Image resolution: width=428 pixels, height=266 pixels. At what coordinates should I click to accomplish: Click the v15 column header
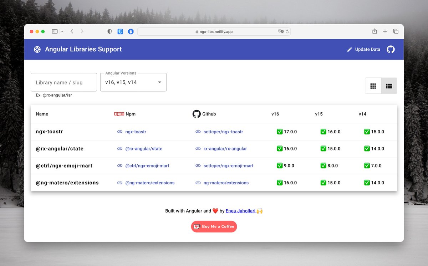(319, 114)
